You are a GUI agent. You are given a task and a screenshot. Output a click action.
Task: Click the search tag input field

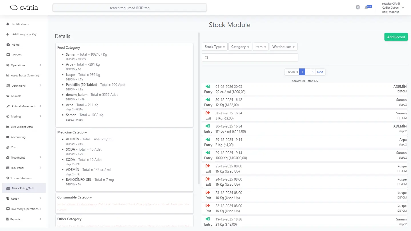coord(129,8)
